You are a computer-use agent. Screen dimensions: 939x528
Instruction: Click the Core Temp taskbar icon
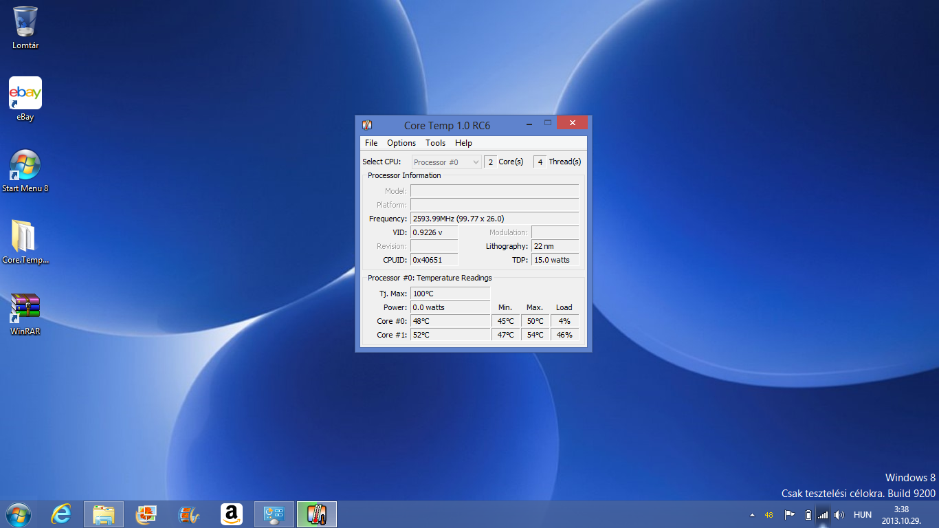(316, 514)
